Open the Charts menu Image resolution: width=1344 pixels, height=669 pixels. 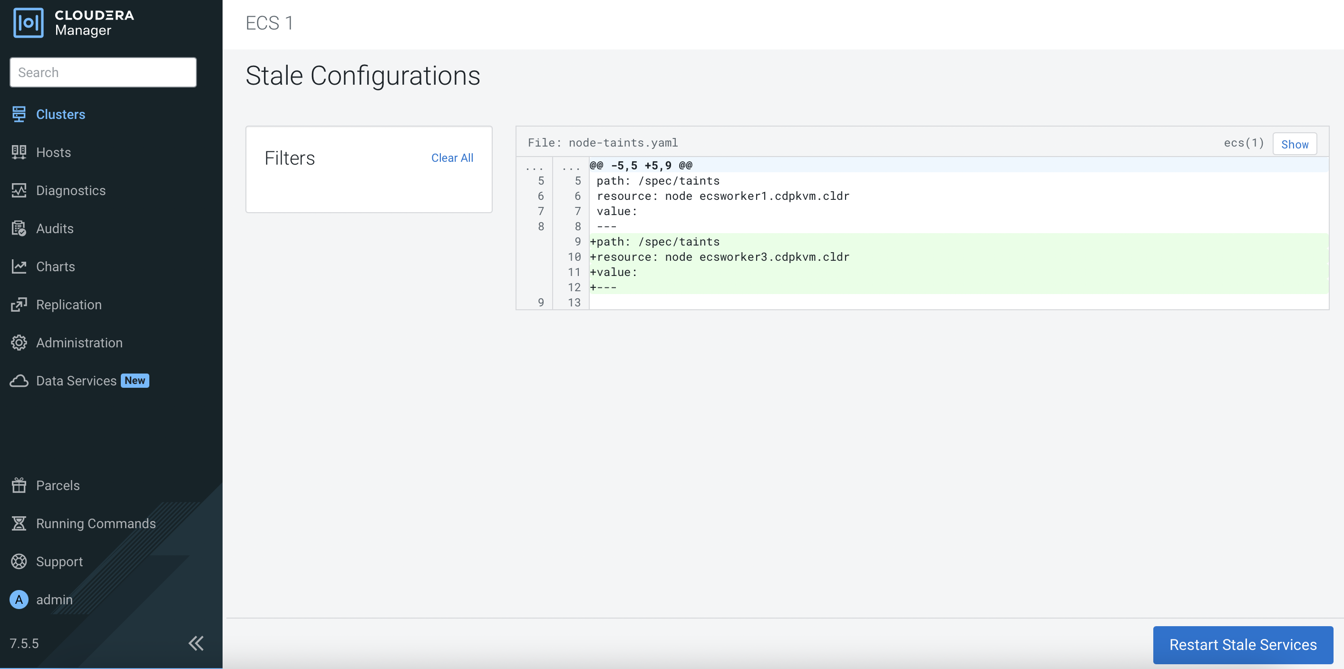point(55,266)
